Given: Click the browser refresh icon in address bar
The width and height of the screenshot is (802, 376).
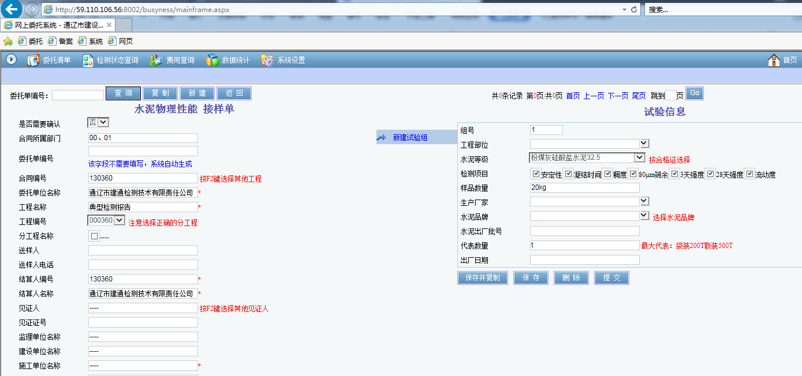Looking at the screenshot, I should 634,9.
